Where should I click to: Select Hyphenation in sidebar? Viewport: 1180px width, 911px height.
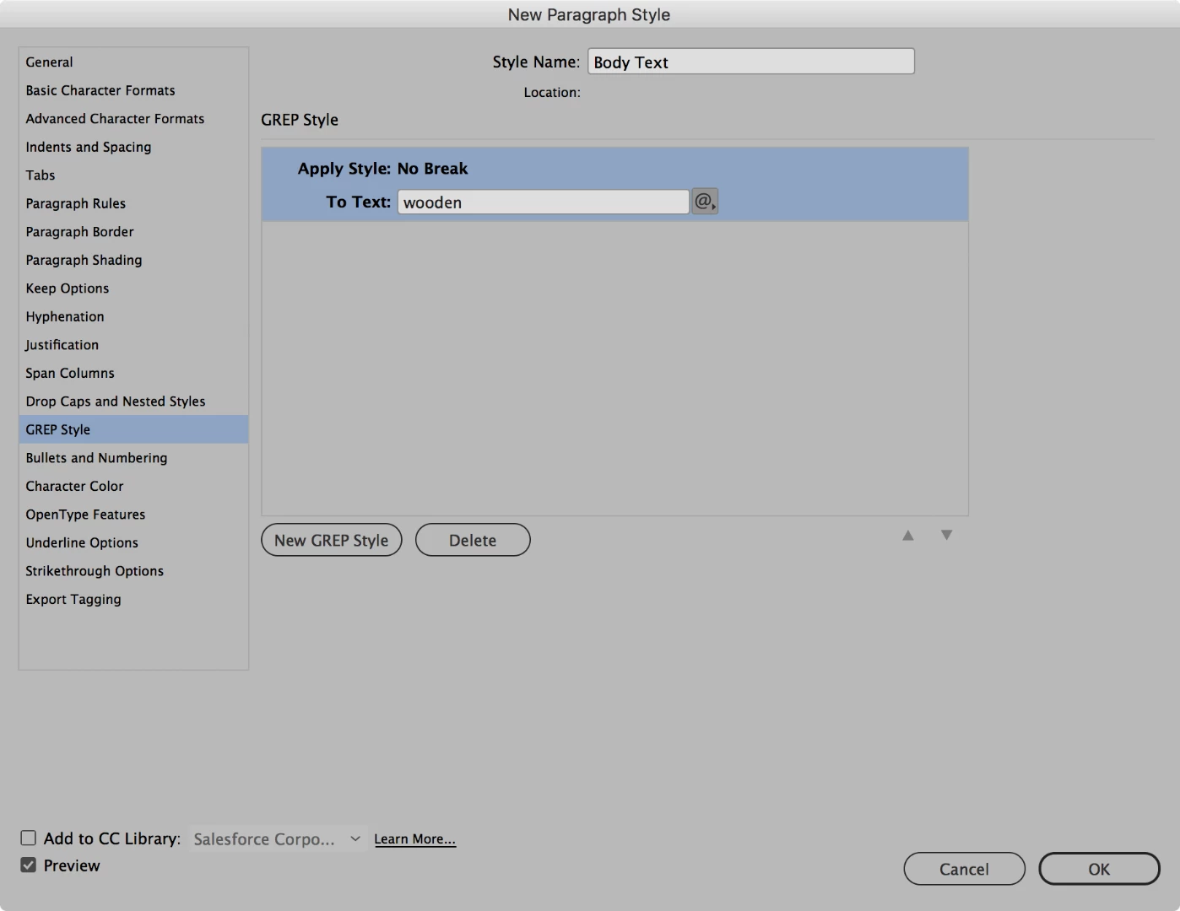(x=133, y=316)
